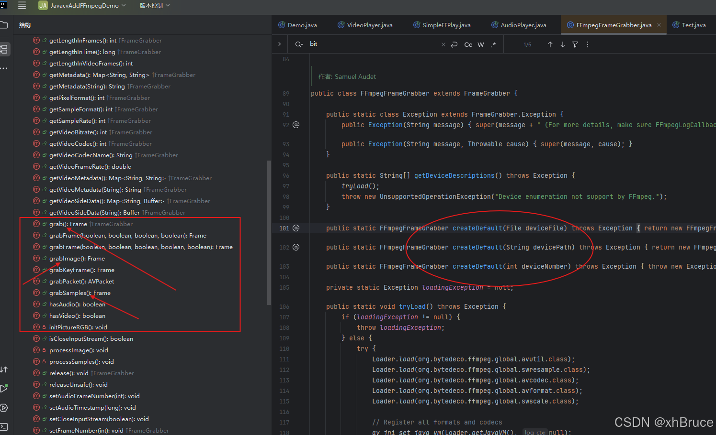Toggle Match Case (Cc) search option
Viewport: 716px width, 435px height.
click(x=468, y=44)
